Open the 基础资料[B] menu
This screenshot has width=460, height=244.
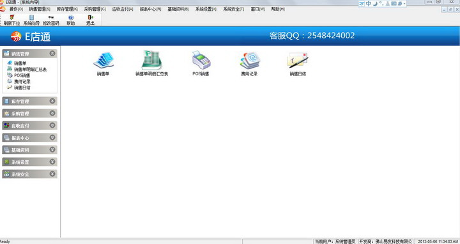click(178, 9)
